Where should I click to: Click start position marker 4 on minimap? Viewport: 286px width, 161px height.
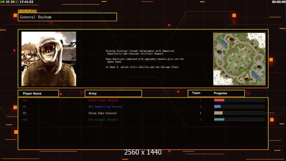tap(247, 79)
